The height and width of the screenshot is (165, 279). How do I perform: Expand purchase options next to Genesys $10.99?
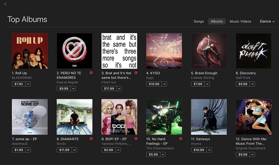[x=209, y=150]
